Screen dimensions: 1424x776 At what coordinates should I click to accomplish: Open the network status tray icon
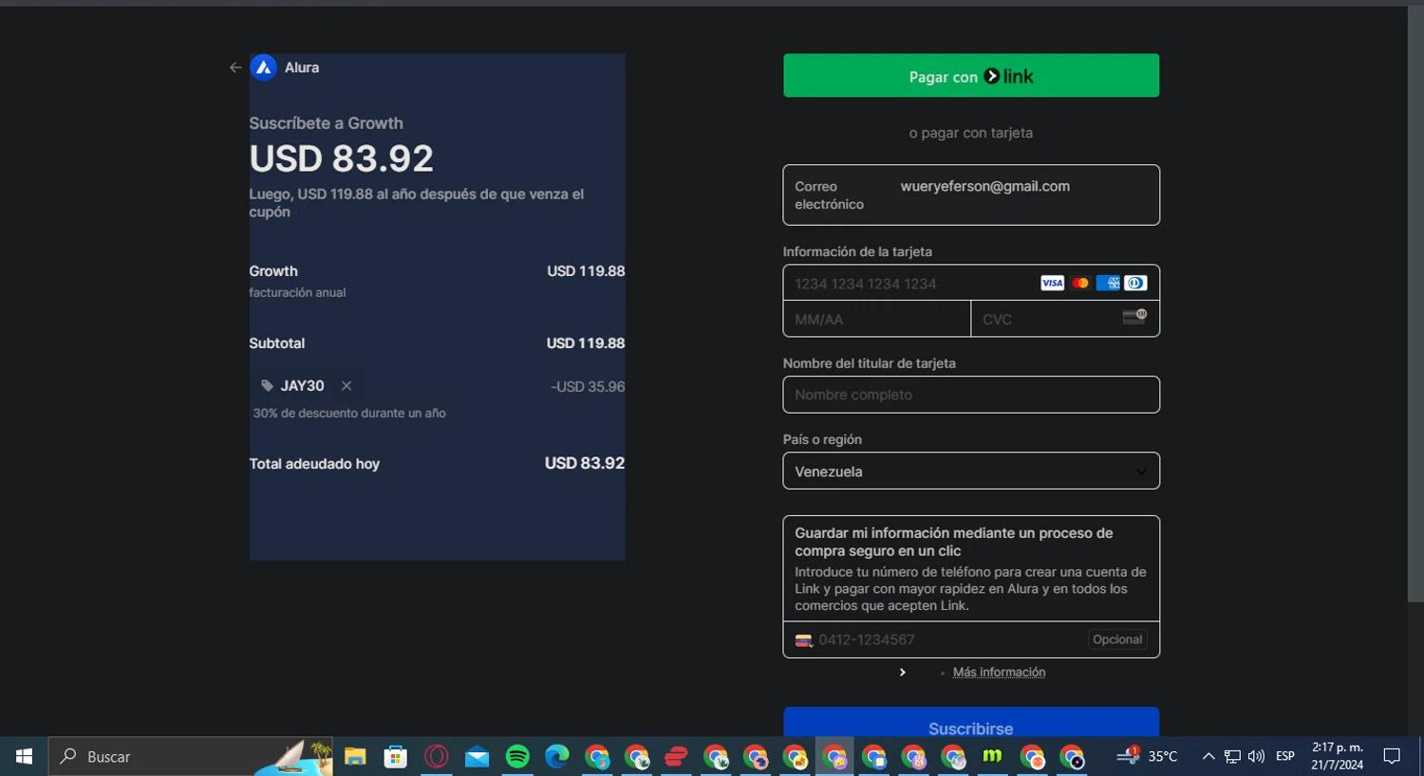coord(1232,756)
